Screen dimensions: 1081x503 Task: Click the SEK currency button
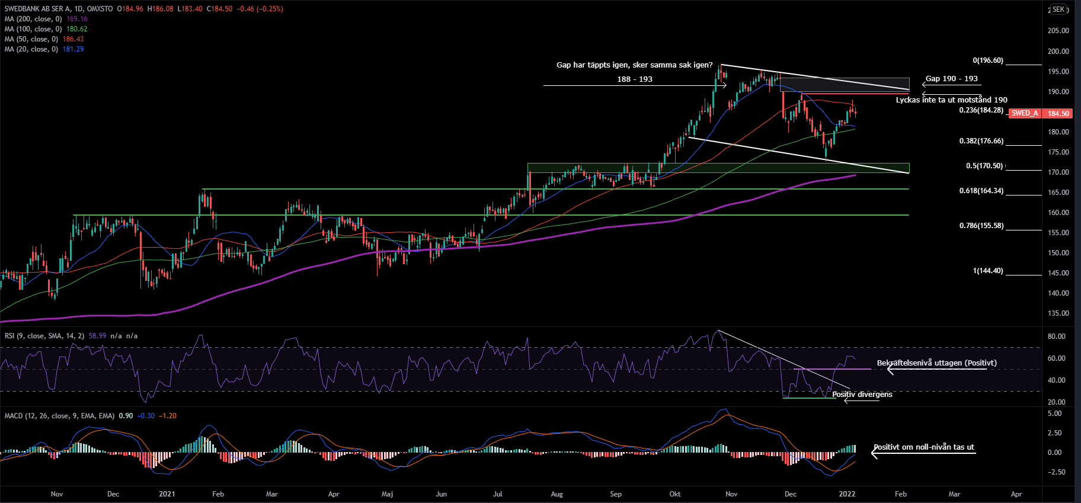tap(1058, 9)
